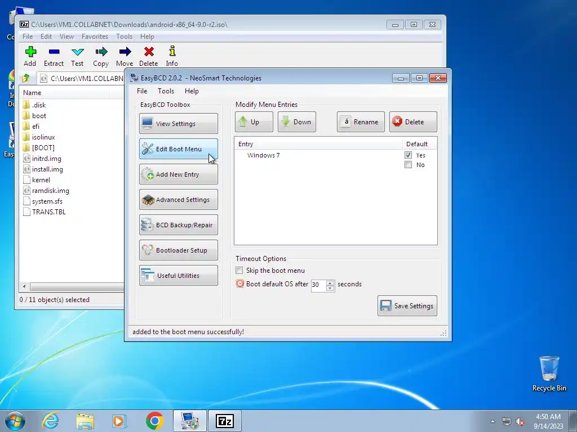
Task: Open BCD Backup/Repair
Action: (179, 225)
